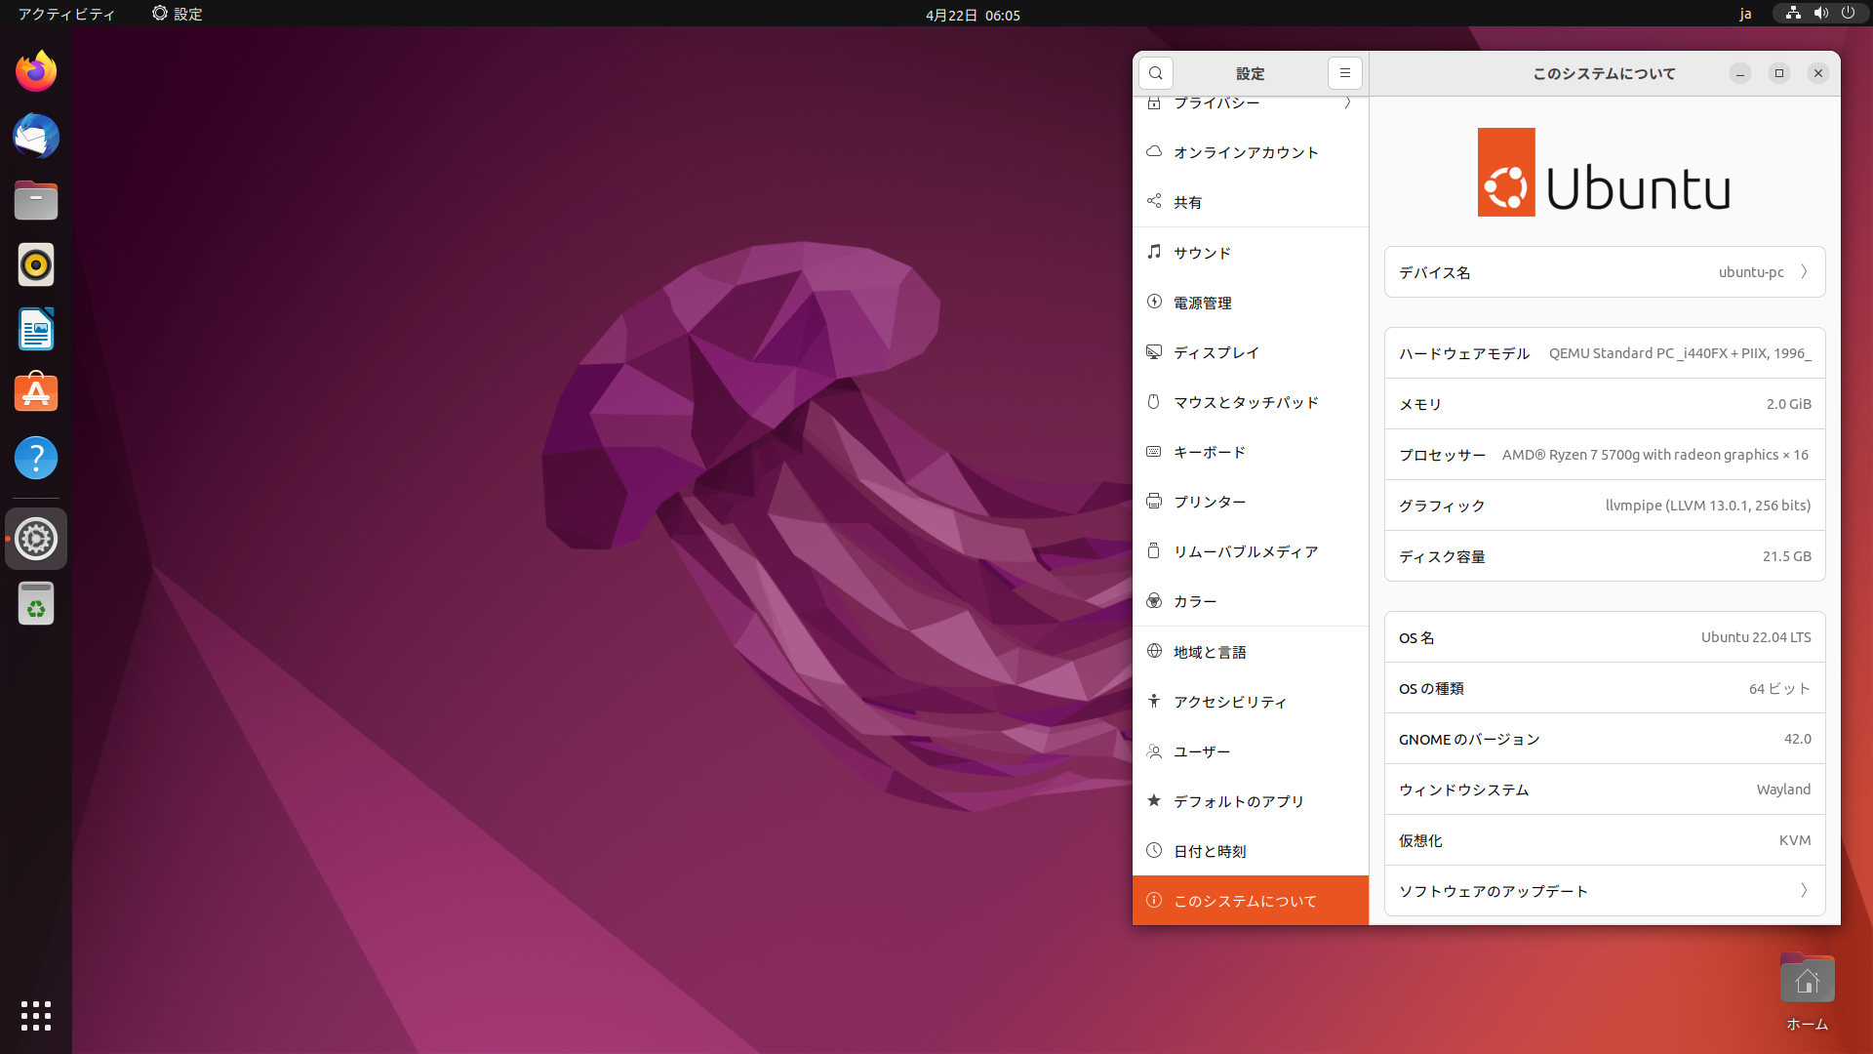Screen dimensions: 1873x1054
Task: Open Rhythmbox from the dock
Action: 36,264
